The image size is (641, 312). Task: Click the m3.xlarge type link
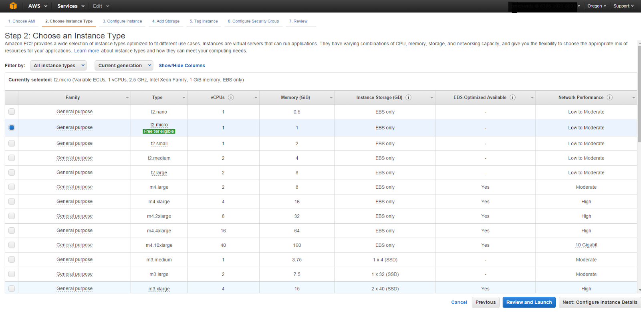tap(159, 289)
